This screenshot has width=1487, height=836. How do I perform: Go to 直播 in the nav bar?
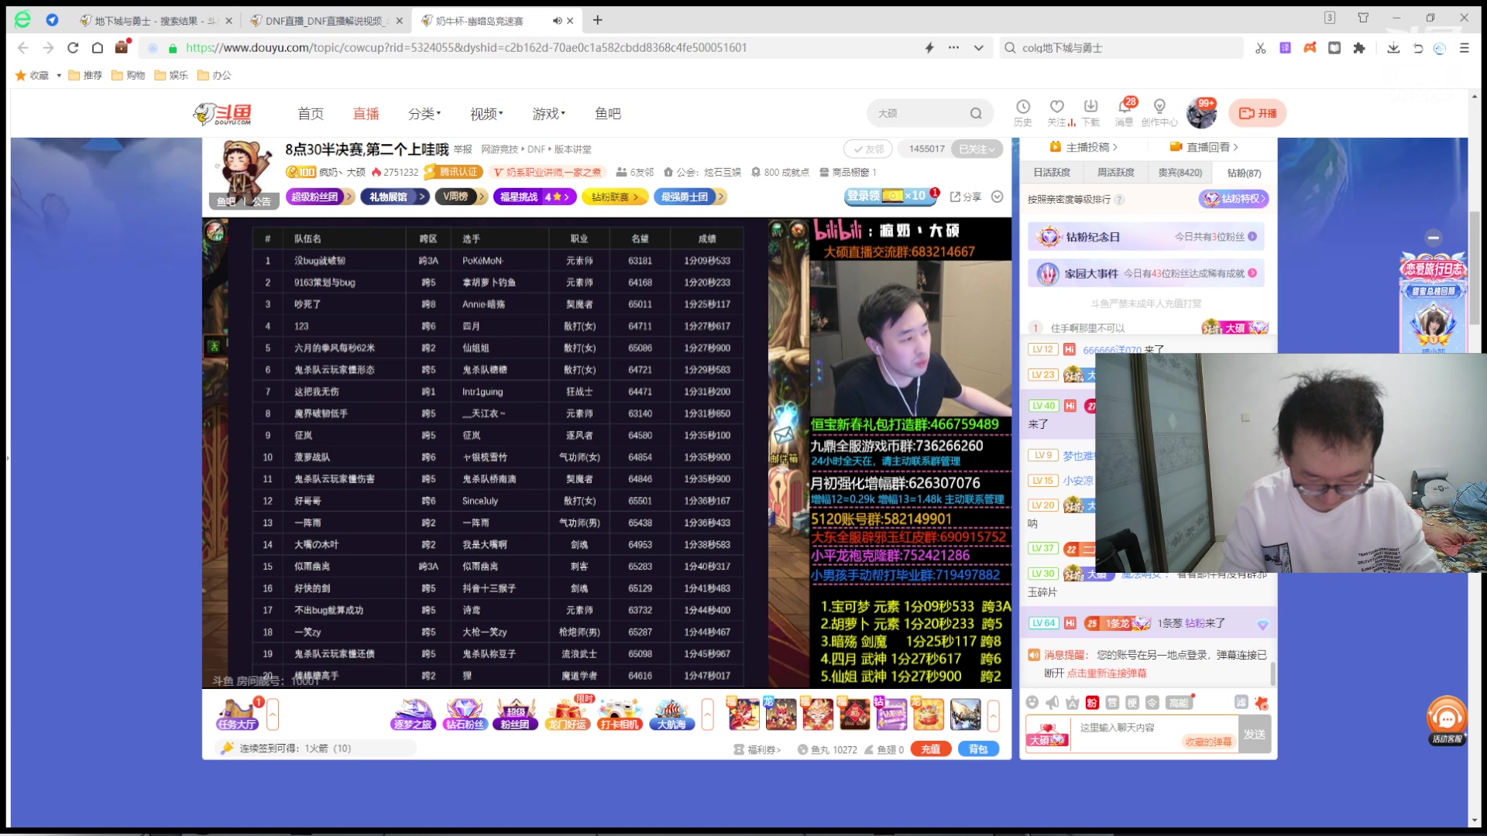366,114
